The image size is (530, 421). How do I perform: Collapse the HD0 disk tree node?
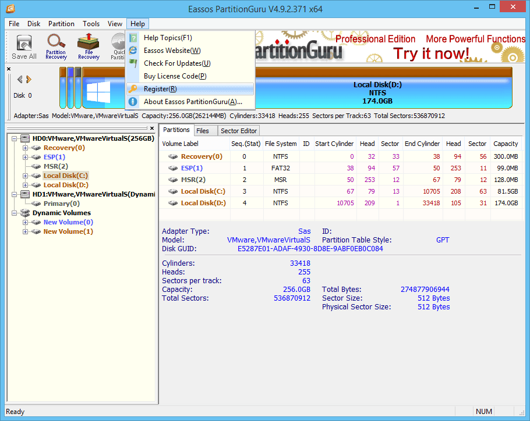[14, 138]
